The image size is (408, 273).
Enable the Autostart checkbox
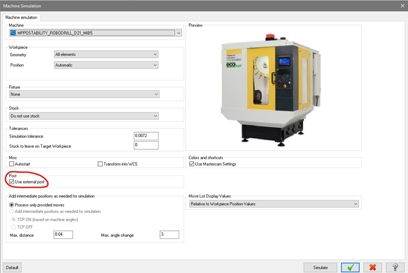12,164
